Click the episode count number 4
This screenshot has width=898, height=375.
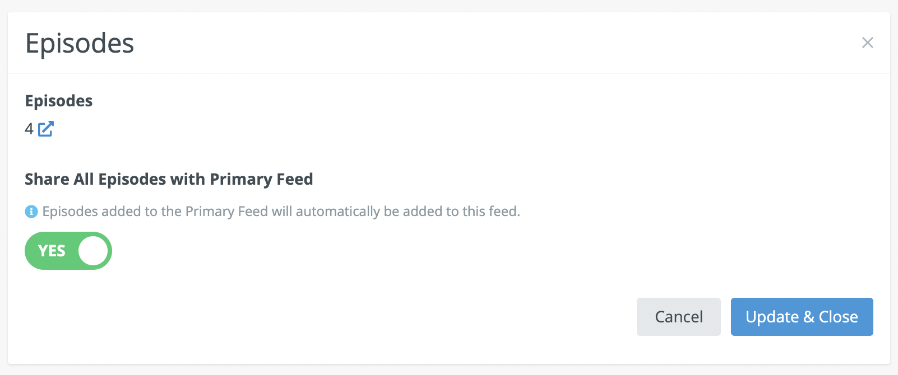coord(29,129)
